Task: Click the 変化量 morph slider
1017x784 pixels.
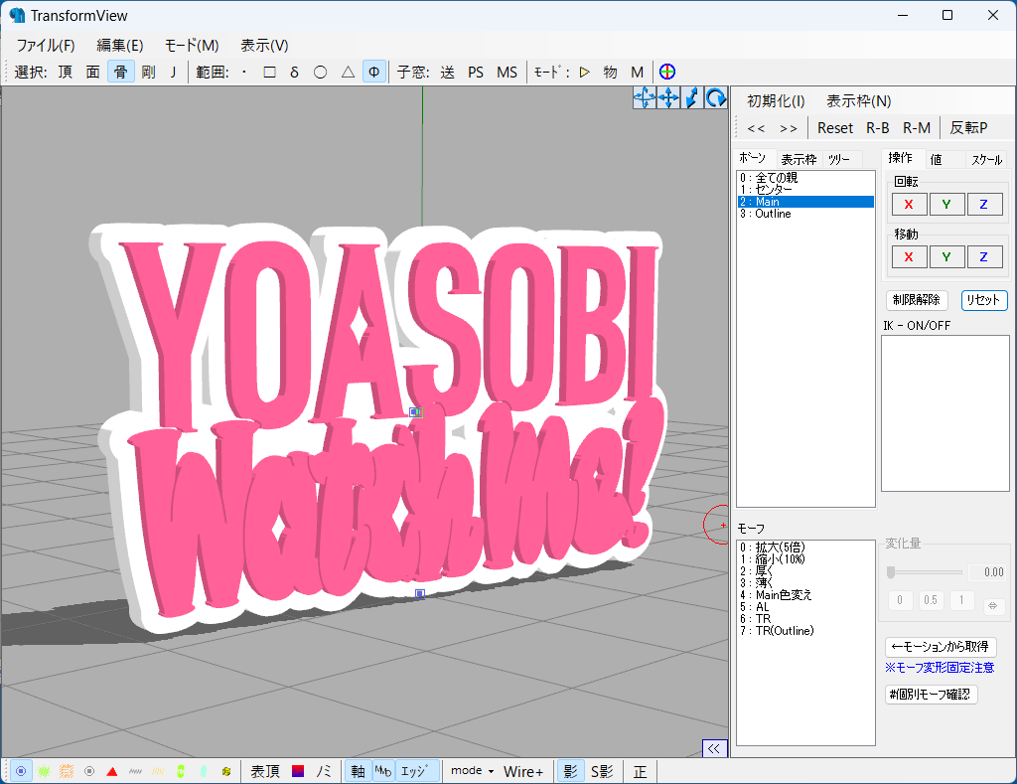Action: 925,572
